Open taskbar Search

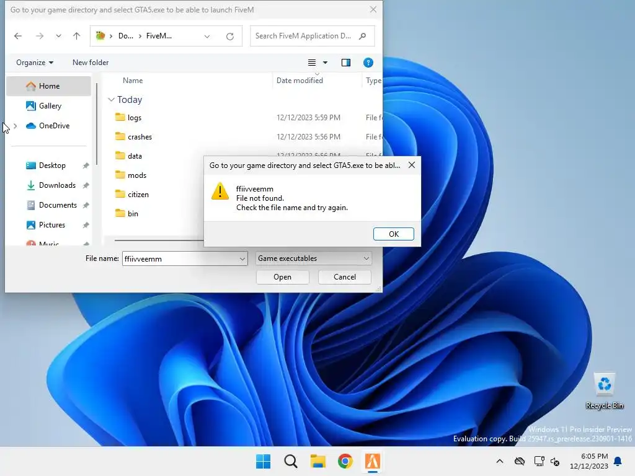pyautogui.click(x=290, y=461)
